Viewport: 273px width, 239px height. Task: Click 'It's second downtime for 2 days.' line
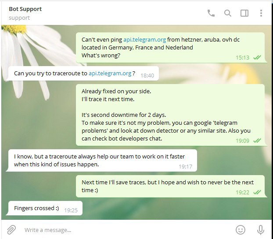[x=124, y=115]
